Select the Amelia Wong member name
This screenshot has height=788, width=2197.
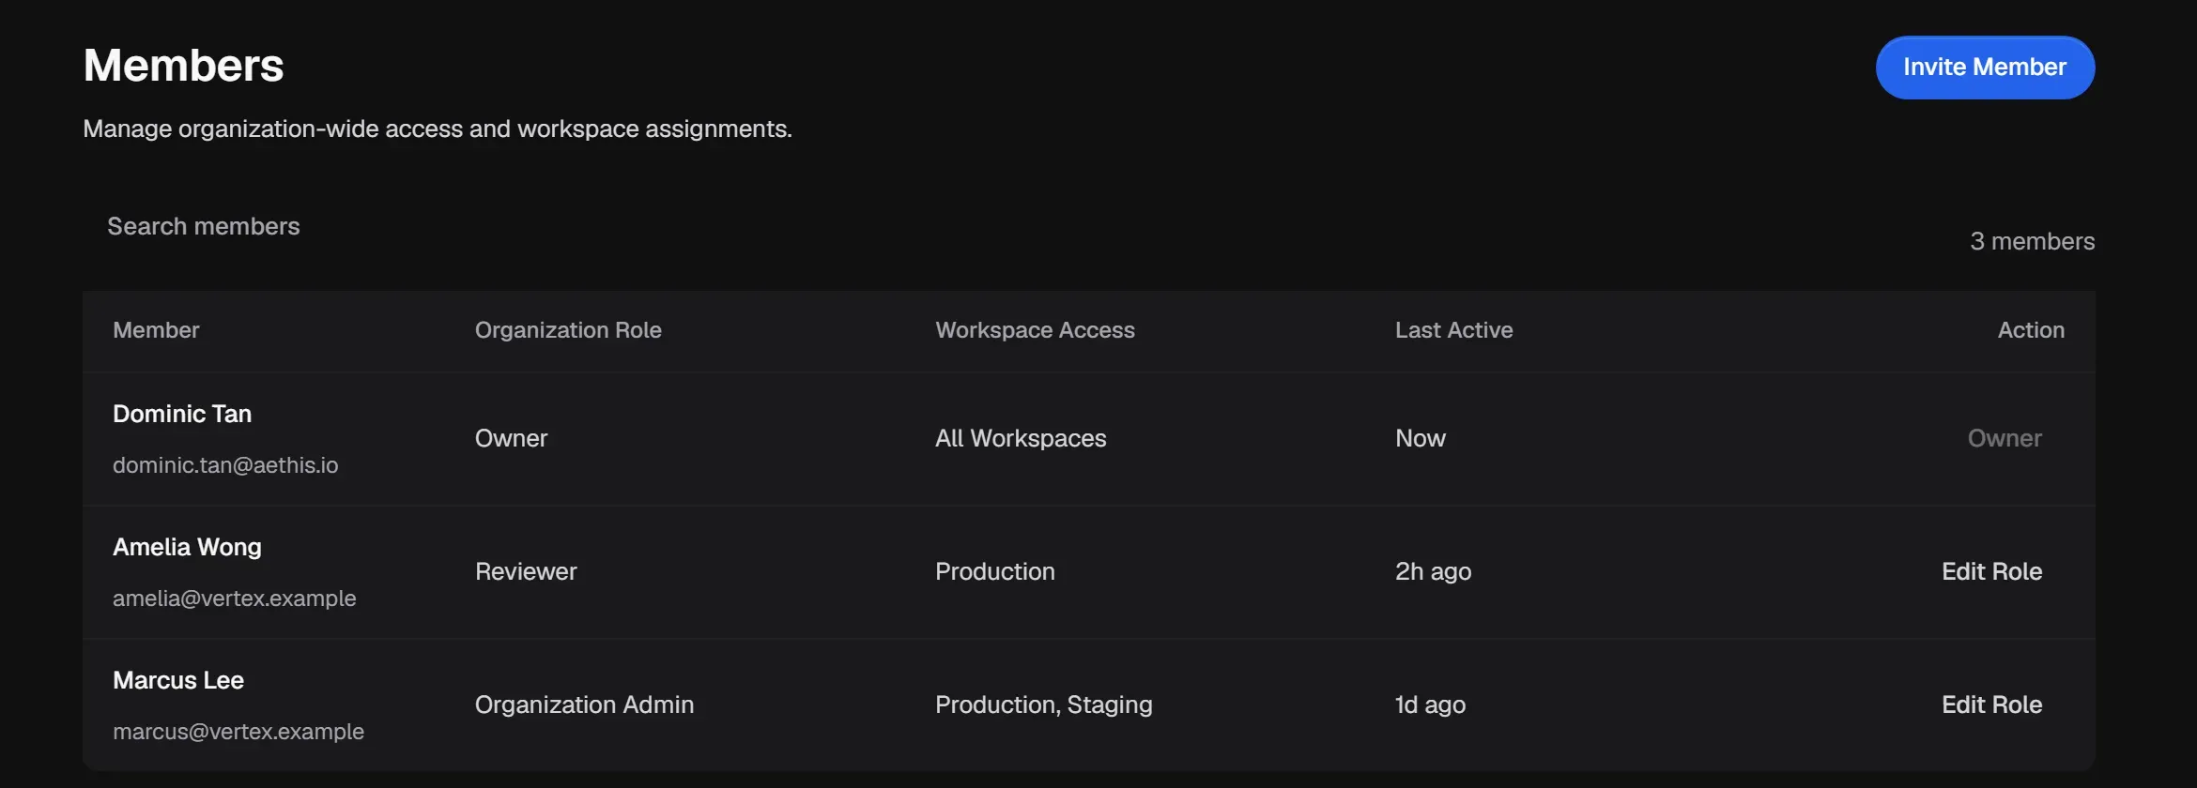click(x=187, y=547)
